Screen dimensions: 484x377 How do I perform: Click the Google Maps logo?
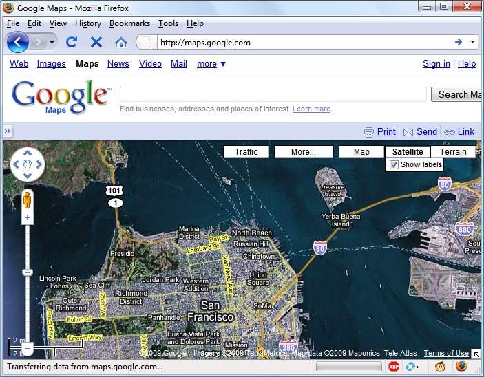pyautogui.click(x=60, y=97)
